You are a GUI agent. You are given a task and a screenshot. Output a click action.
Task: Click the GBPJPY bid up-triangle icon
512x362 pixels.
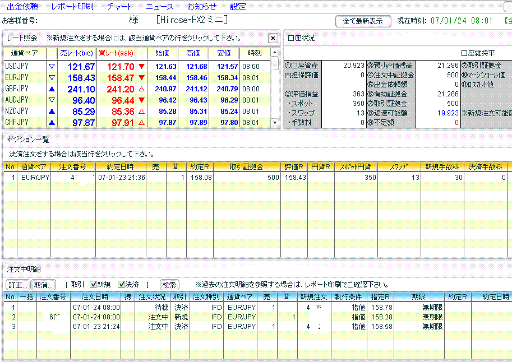click(52, 89)
